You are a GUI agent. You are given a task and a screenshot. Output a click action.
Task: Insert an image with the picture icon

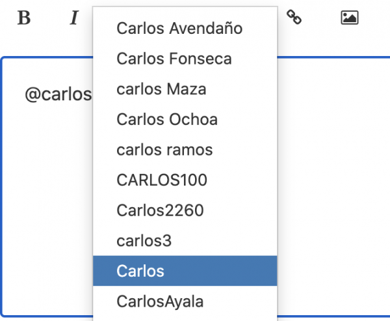click(350, 18)
